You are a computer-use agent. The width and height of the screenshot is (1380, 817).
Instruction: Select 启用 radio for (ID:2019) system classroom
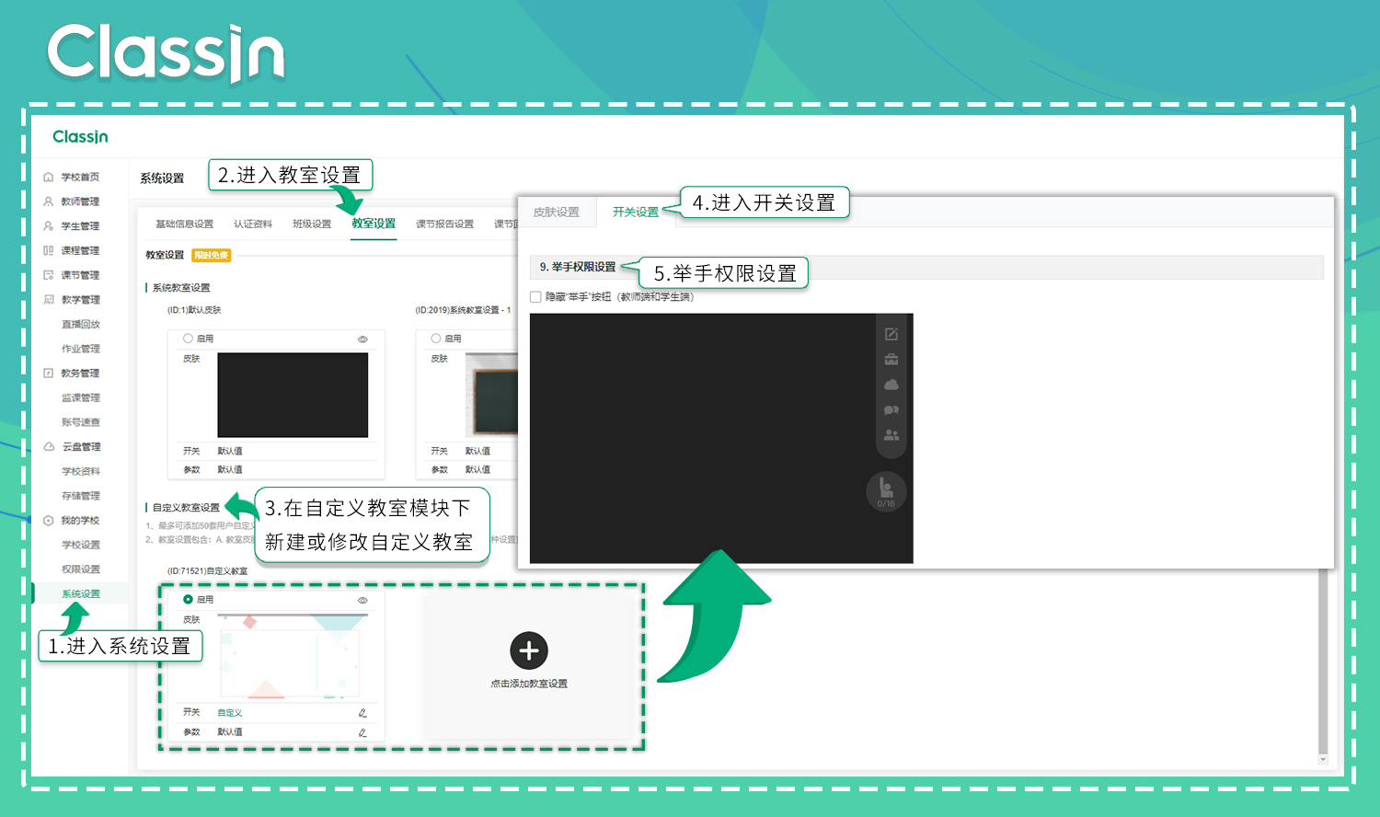coord(436,339)
